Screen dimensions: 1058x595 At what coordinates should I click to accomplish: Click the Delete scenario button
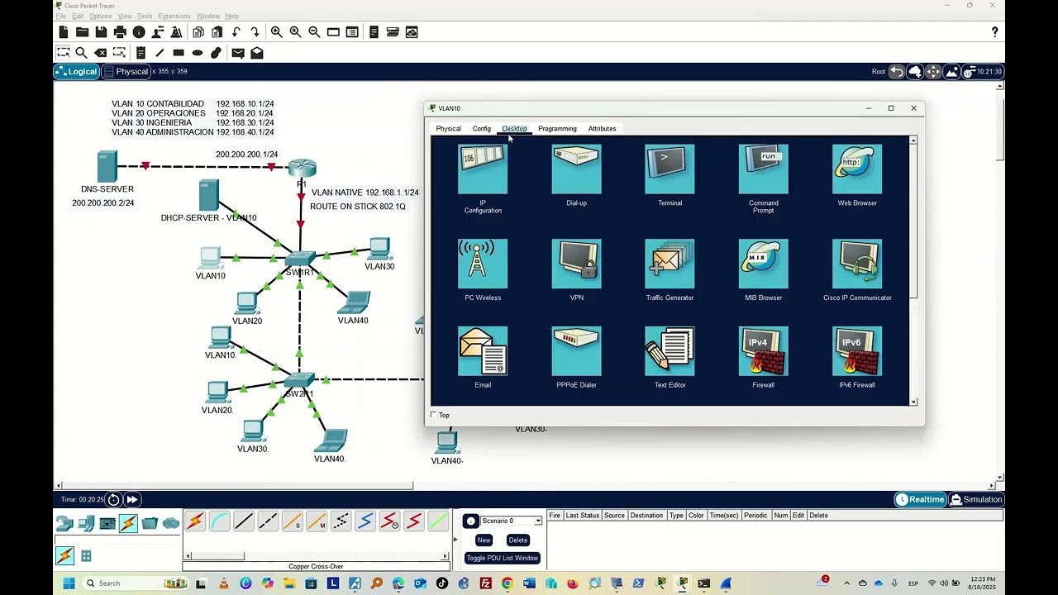[x=518, y=540]
